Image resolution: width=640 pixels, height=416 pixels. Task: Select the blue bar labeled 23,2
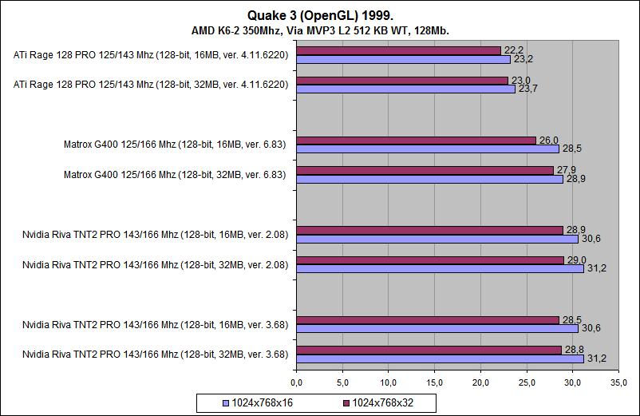tap(403, 60)
